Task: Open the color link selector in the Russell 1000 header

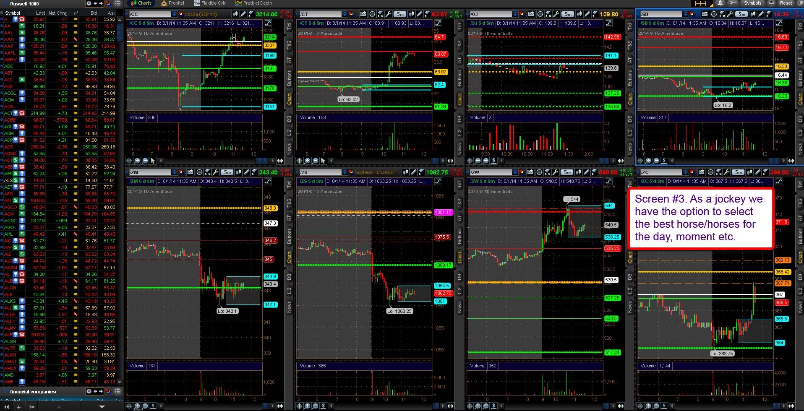Action: 108,3
